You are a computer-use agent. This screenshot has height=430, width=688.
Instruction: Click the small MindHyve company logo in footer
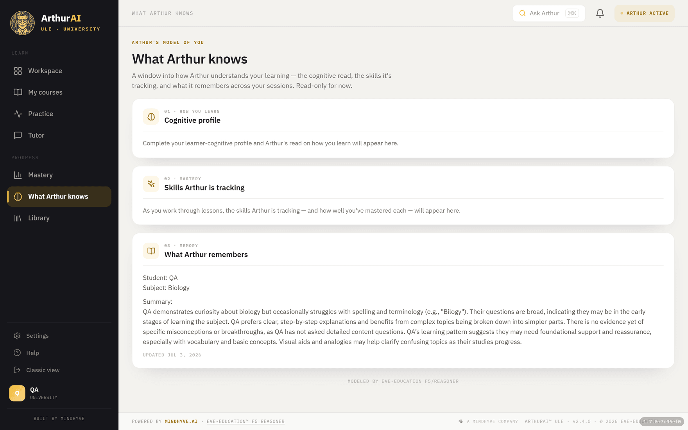(x=460, y=421)
